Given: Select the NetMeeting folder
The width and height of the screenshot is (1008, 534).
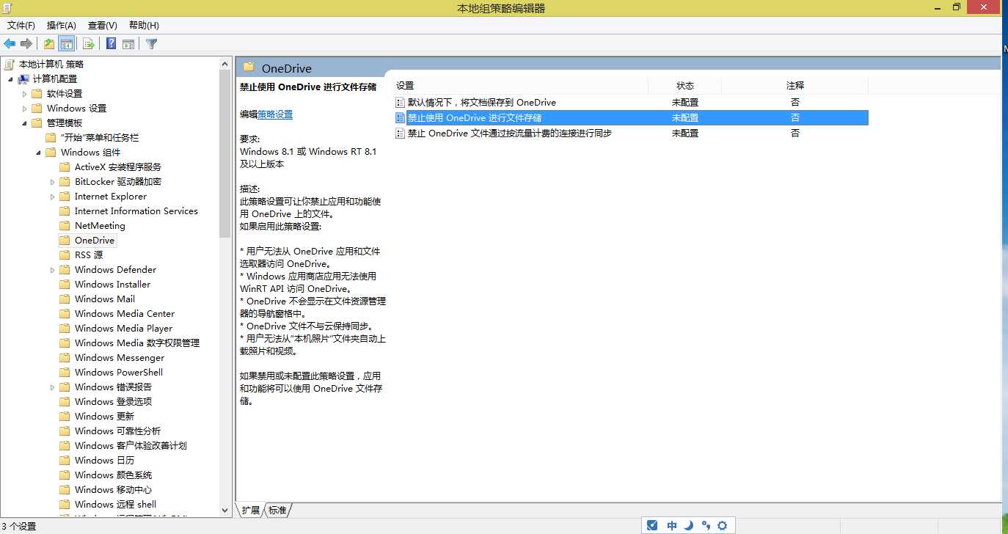Looking at the screenshot, I should (100, 226).
